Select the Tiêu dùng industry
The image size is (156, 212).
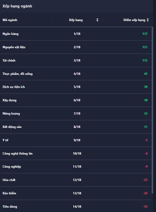pos(10,207)
